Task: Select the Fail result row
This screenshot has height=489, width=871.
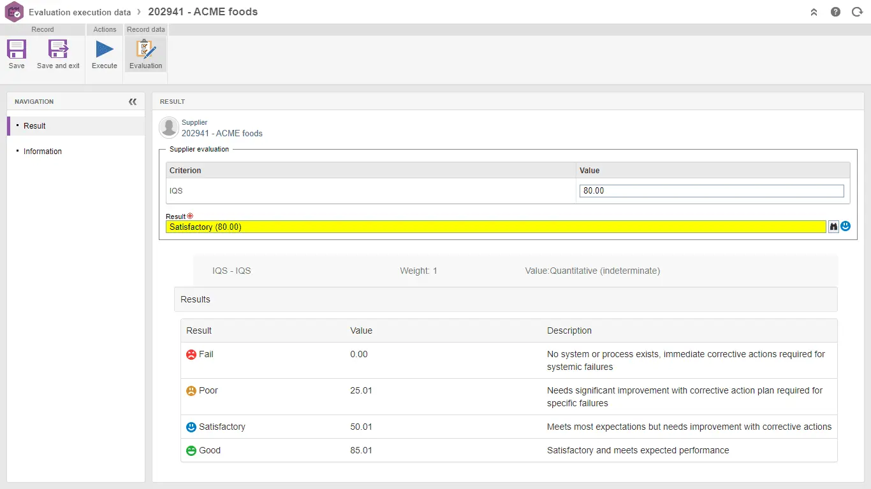Action: [508, 360]
